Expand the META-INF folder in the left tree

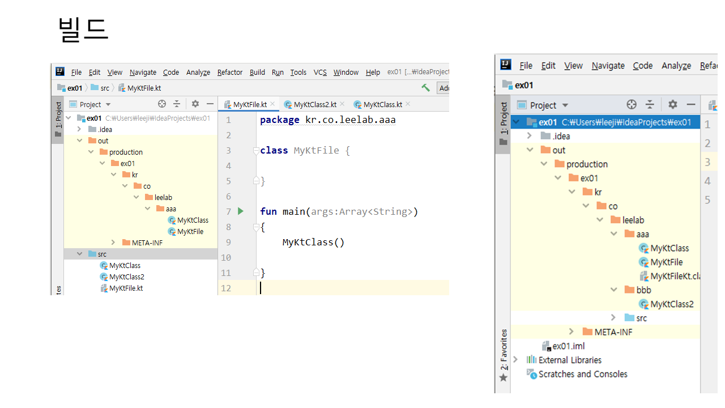[113, 243]
